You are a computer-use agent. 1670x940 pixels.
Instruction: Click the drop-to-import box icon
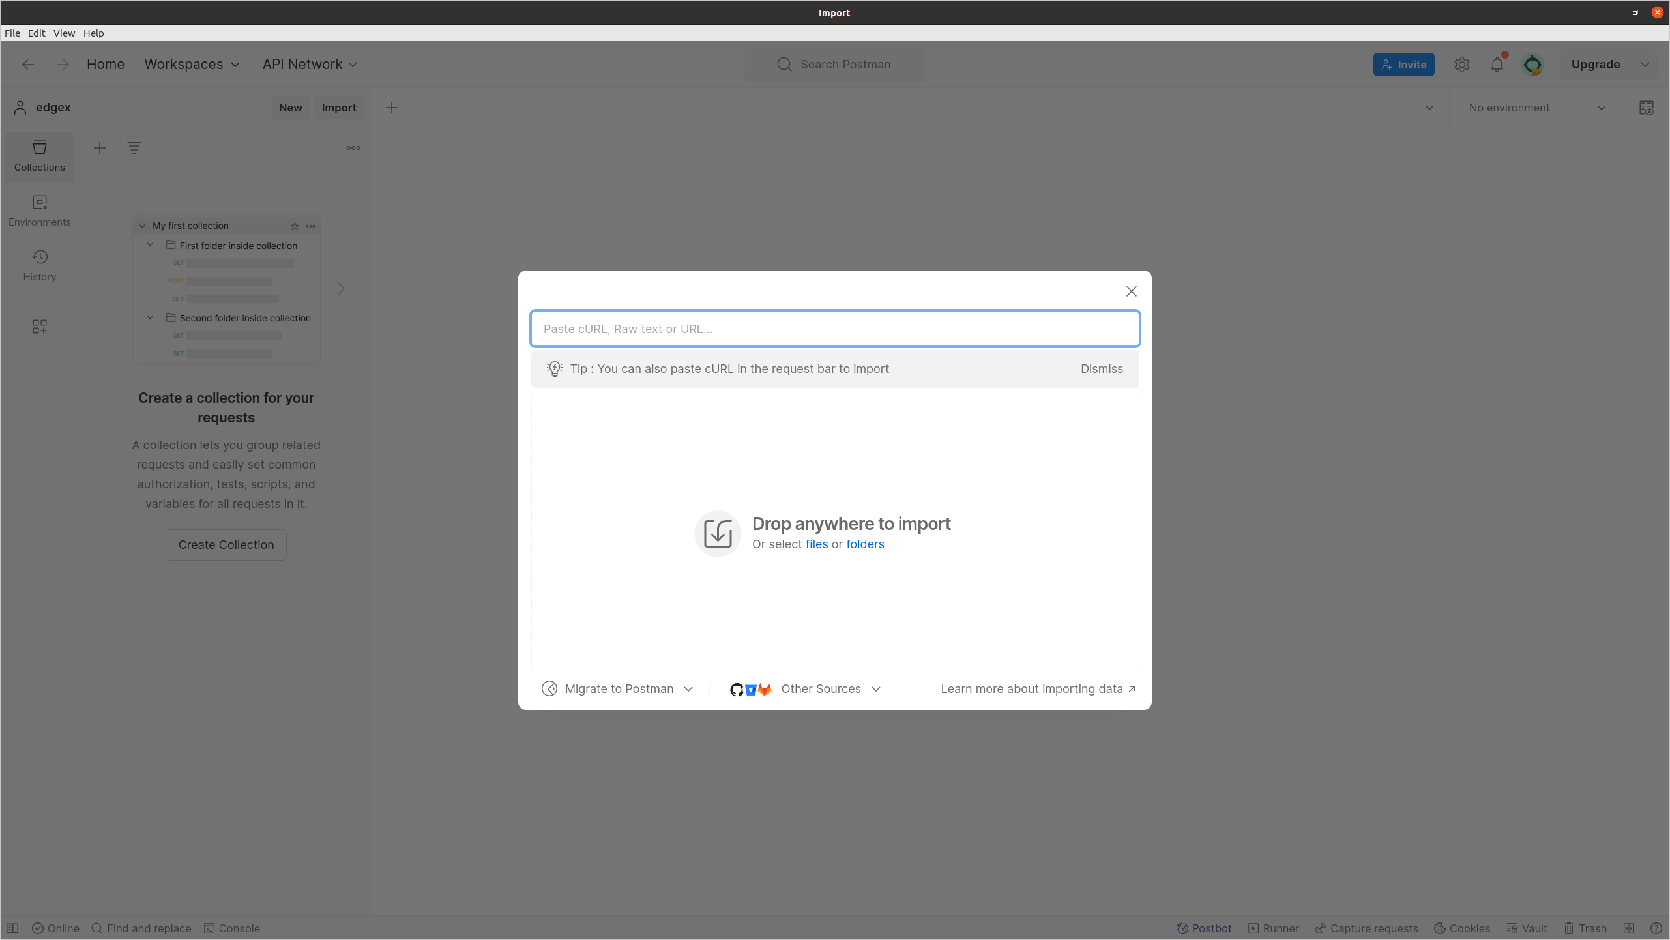tap(718, 533)
